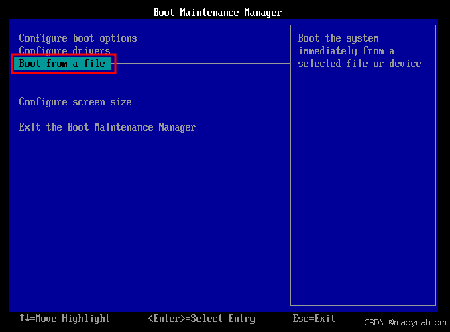The height and width of the screenshot is (332, 450).
Task: Click the Boot Maintenance Manager title
Action: 217,13
